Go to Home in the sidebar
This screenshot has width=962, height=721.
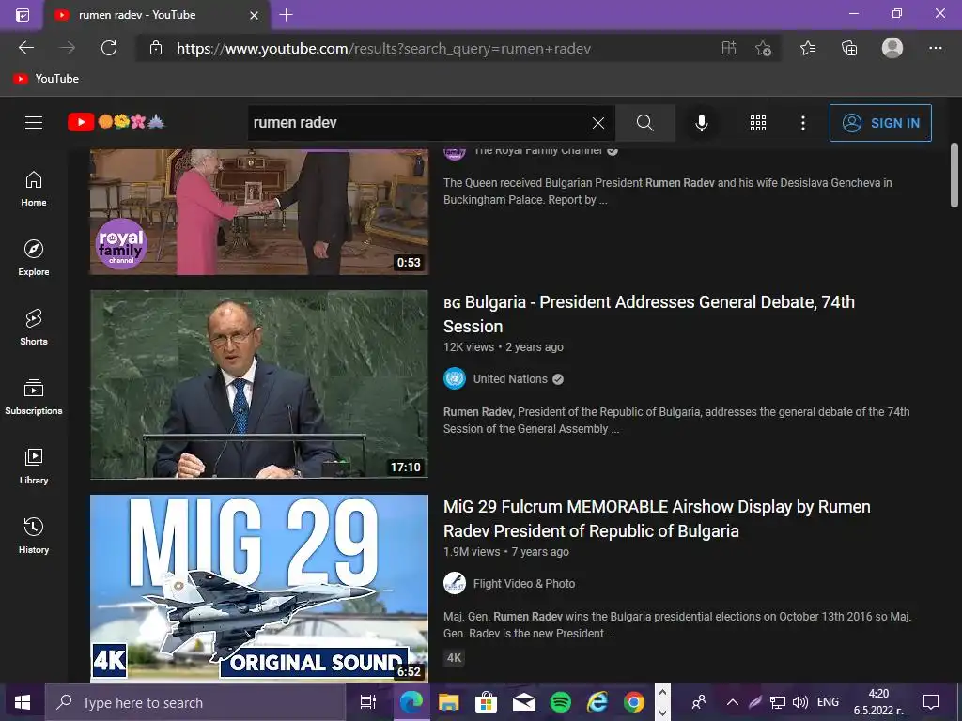coord(34,189)
